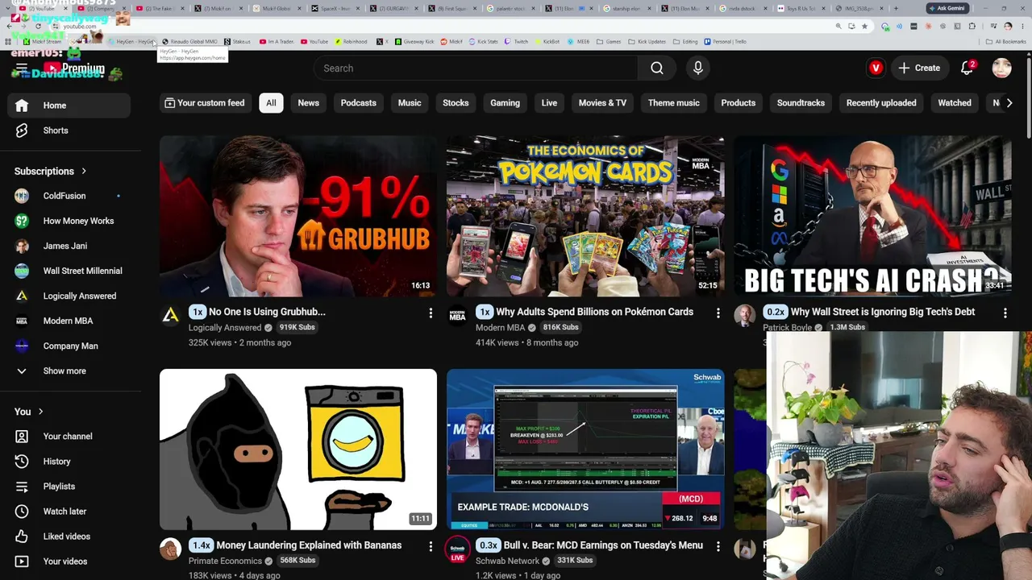Image resolution: width=1032 pixels, height=580 pixels.
Task: Expand the Subscriptions section arrow
Action: click(83, 172)
